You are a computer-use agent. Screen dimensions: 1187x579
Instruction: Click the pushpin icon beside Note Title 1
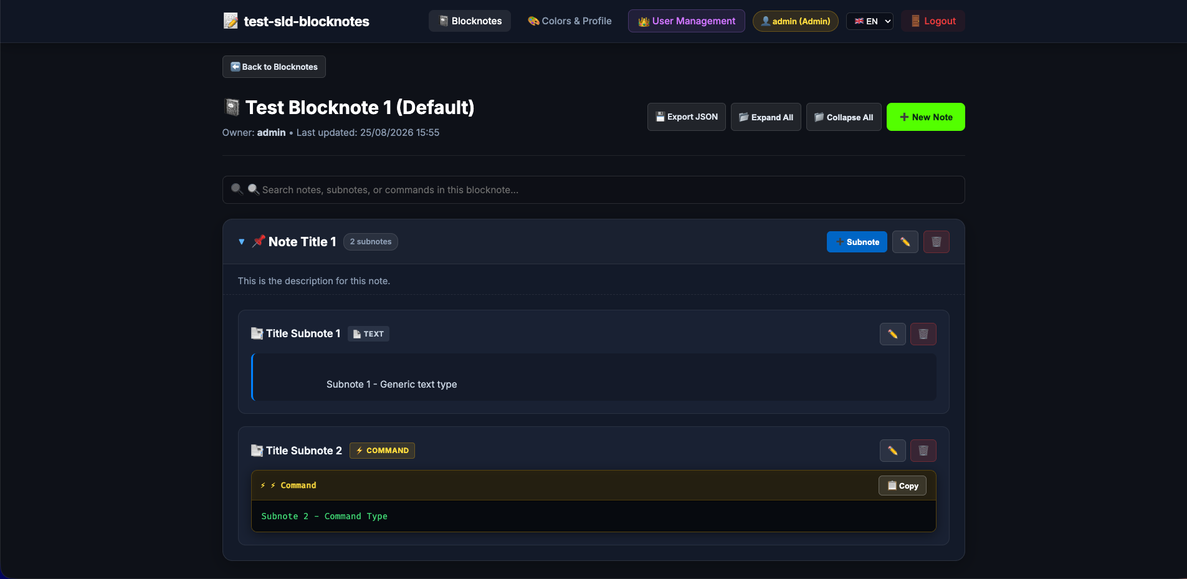tap(259, 241)
